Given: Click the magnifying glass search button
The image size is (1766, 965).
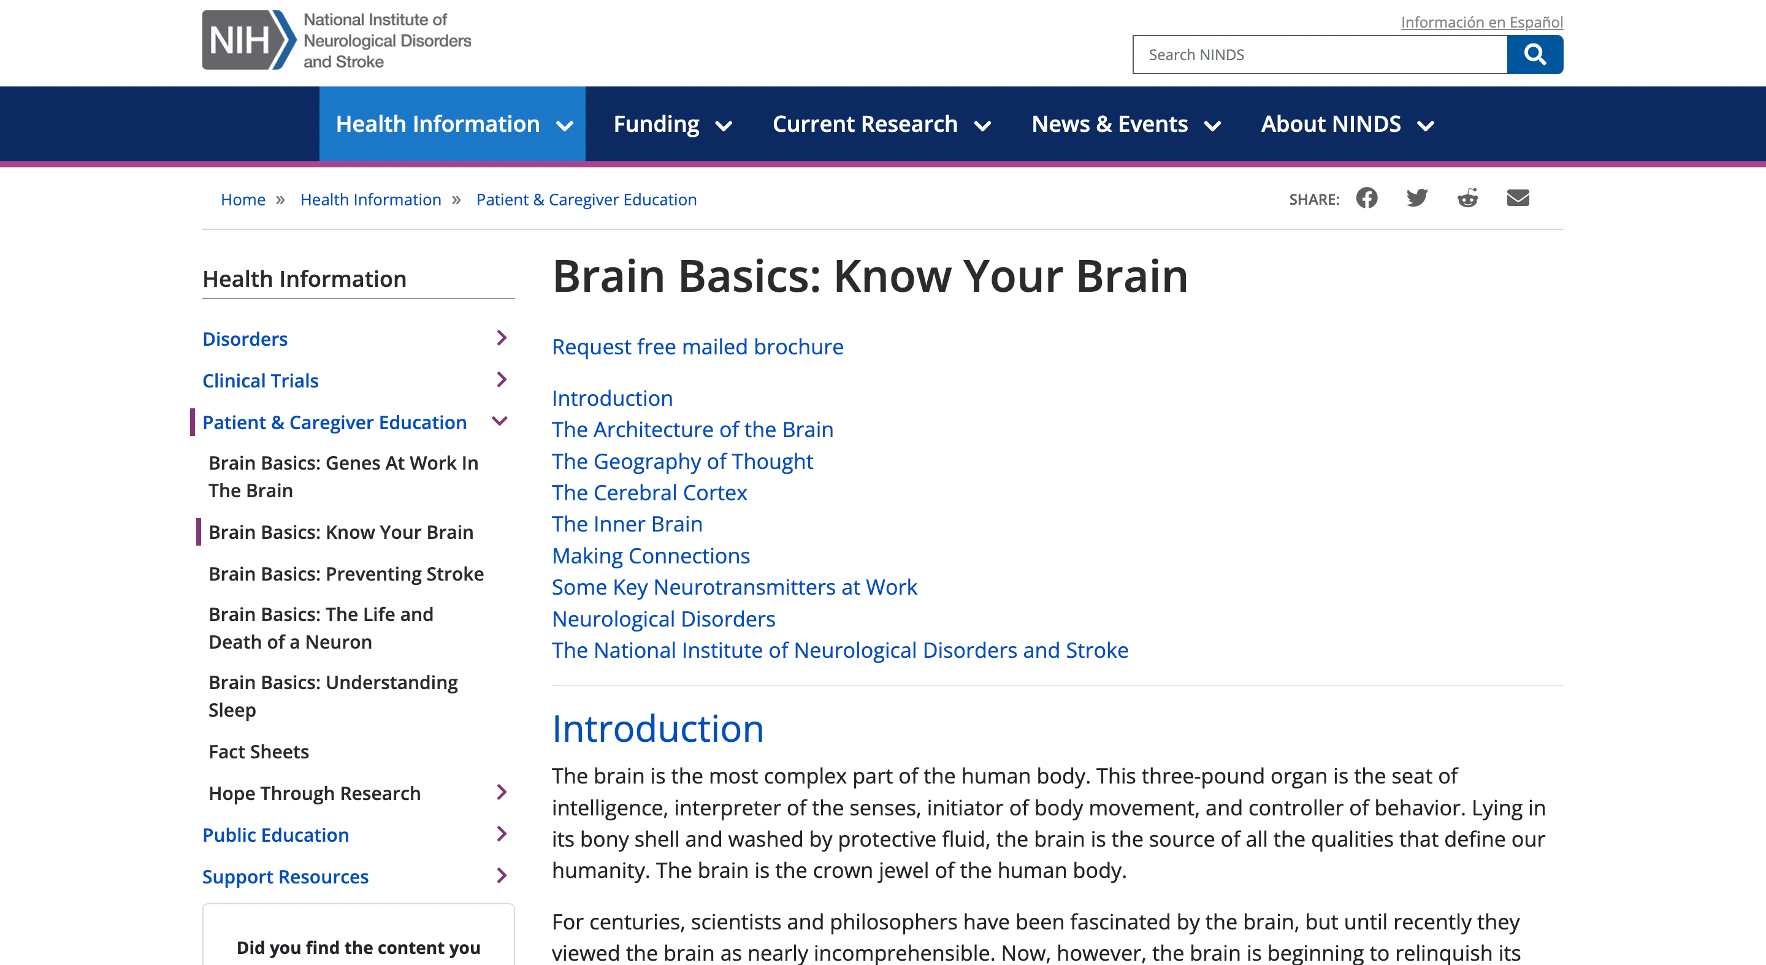Looking at the screenshot, I should (x=1534, y=55).
